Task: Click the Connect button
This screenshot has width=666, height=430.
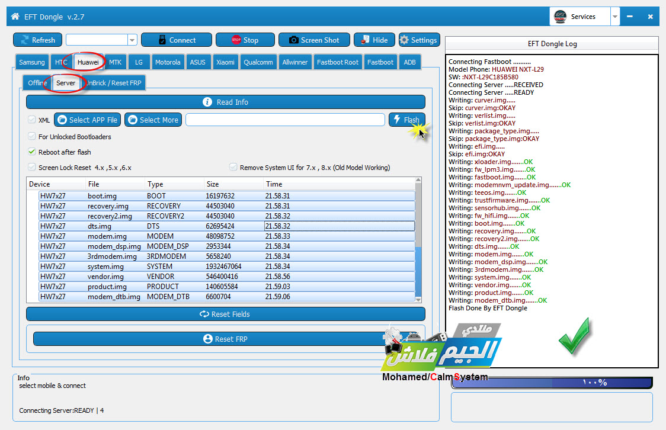Action: (176, 40)
